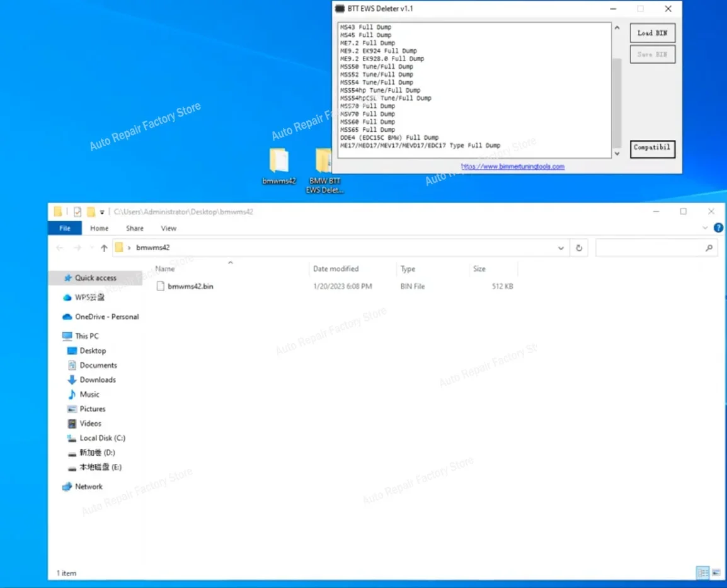This screenshot has height=588, width=727.
Task: Go up one folder level with Up arrow
Action: pos(104,248)
